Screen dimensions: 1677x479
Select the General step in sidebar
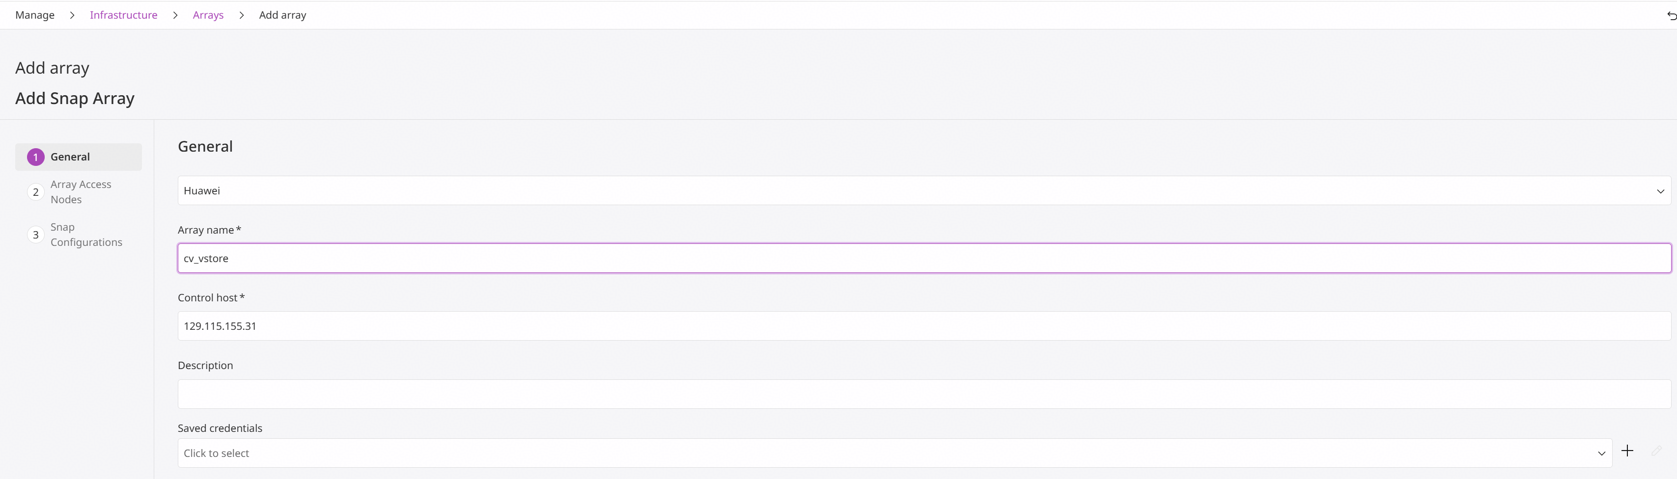(x=79, y=157)
